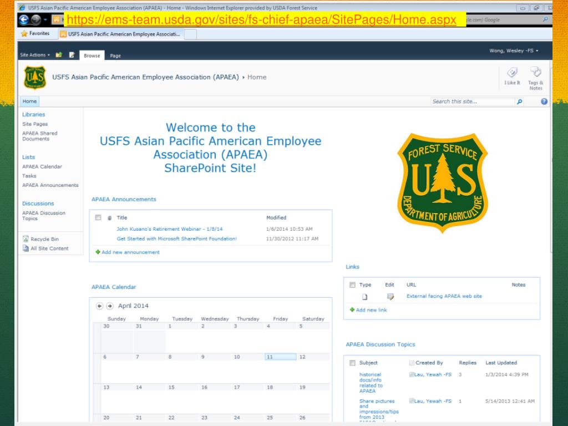Image resolution: width=568 pixels, height=426 pixels.
Task: Click the browser search magnifier at address bar
Action: tap(545, 19)
